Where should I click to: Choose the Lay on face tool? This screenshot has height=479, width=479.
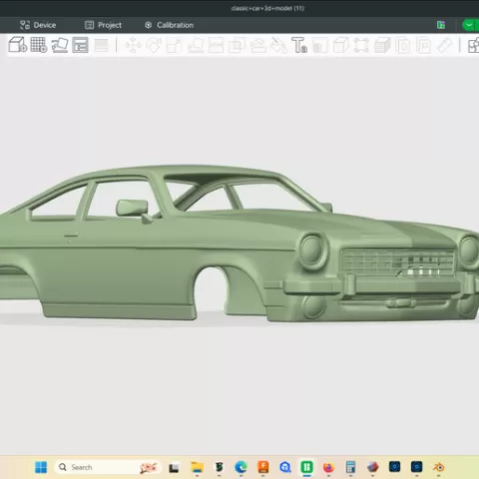[196, 45]
